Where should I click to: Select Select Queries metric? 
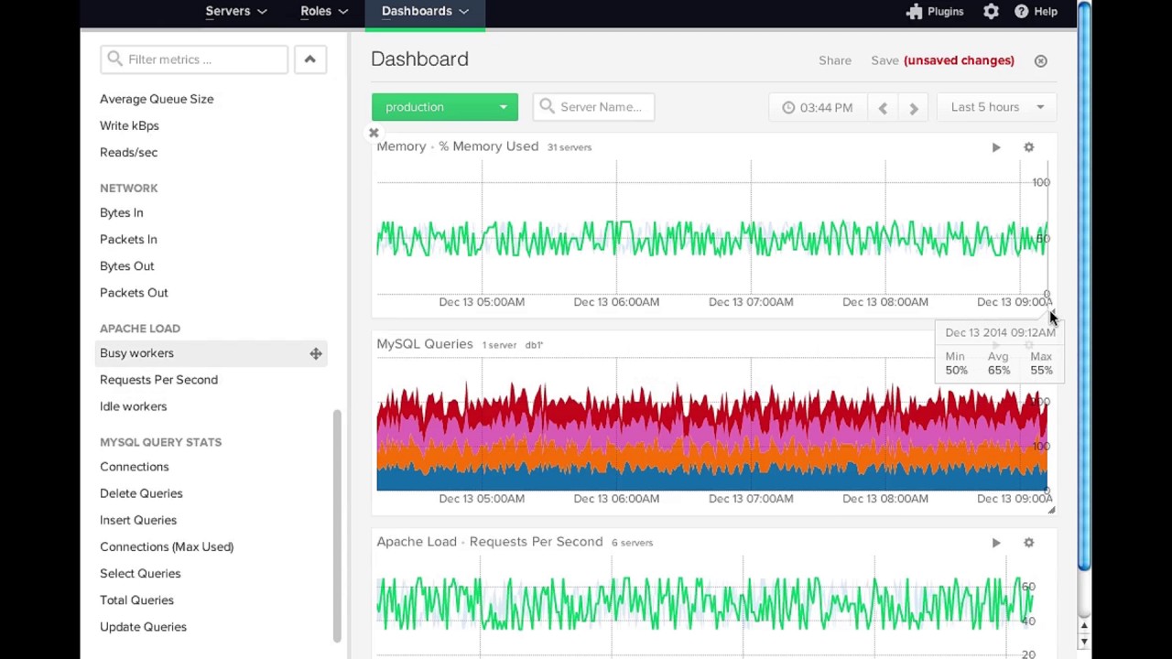pos(140,573)
